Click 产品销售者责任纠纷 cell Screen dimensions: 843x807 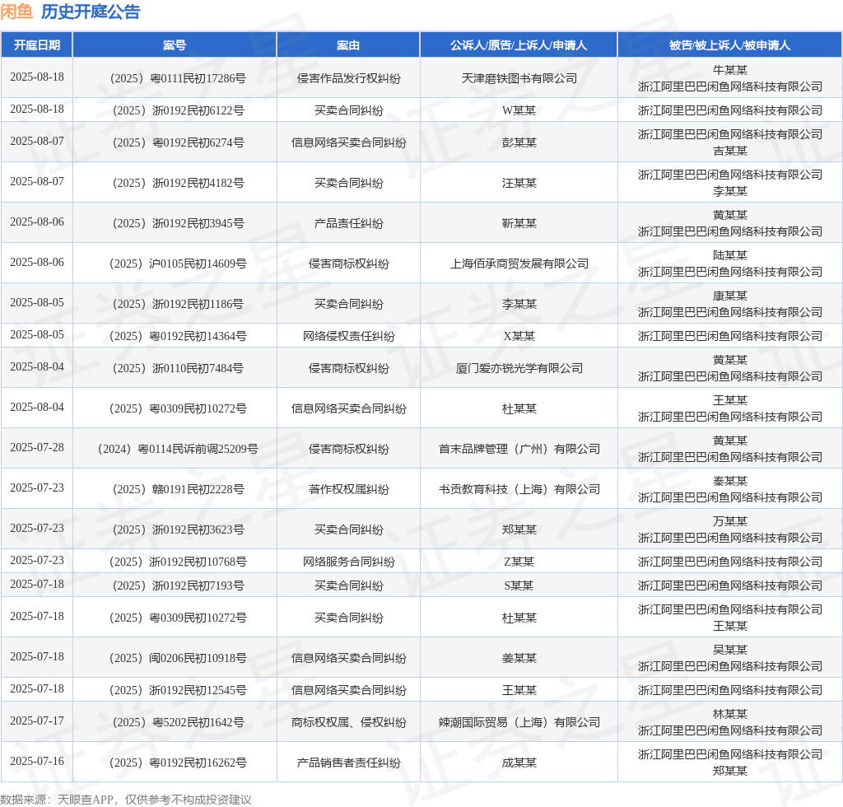point(348,763)
